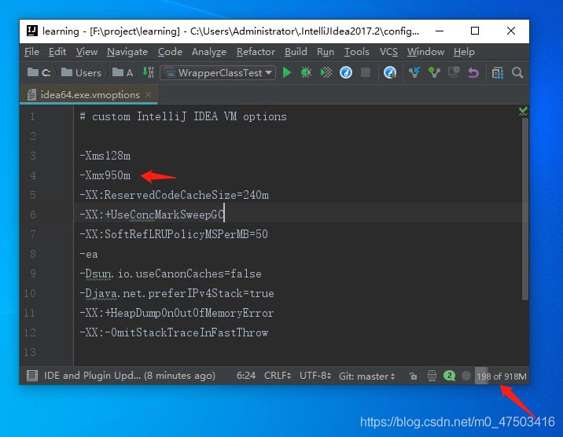
Task: Open the Navigate menu
Action: (127, 52)
